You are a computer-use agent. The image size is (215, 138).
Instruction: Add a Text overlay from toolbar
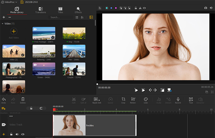191,99
